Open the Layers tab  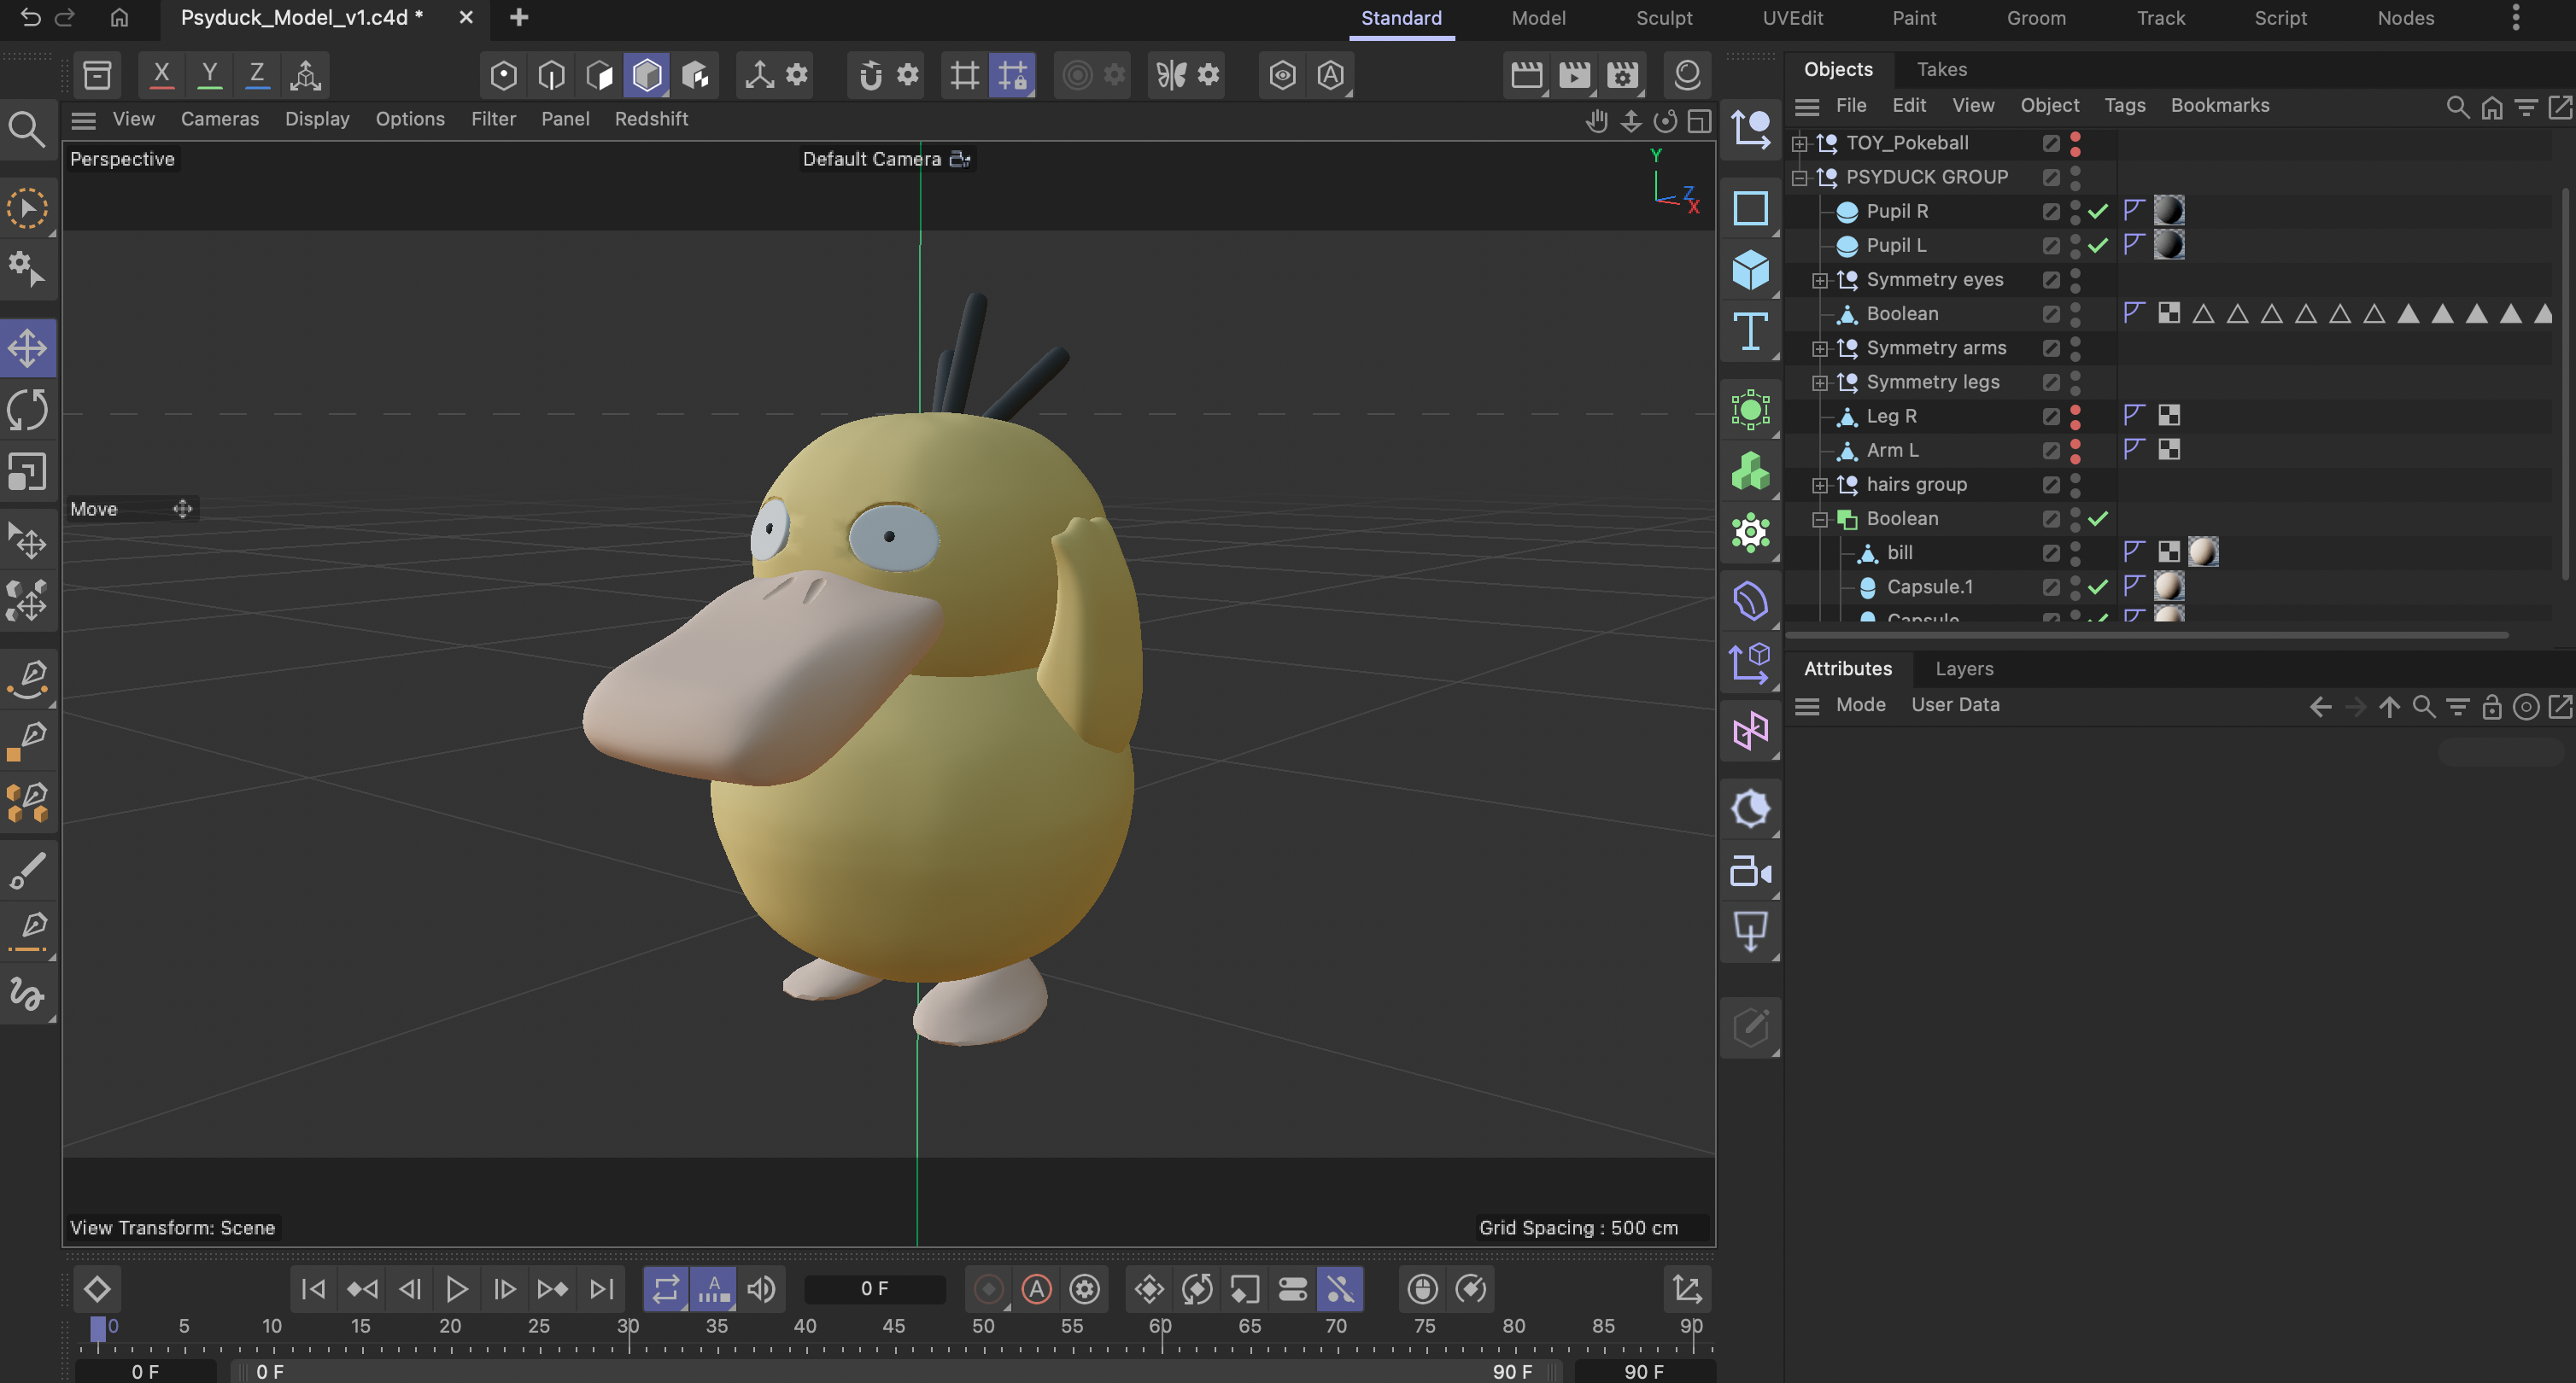(x=1963, y=668)
